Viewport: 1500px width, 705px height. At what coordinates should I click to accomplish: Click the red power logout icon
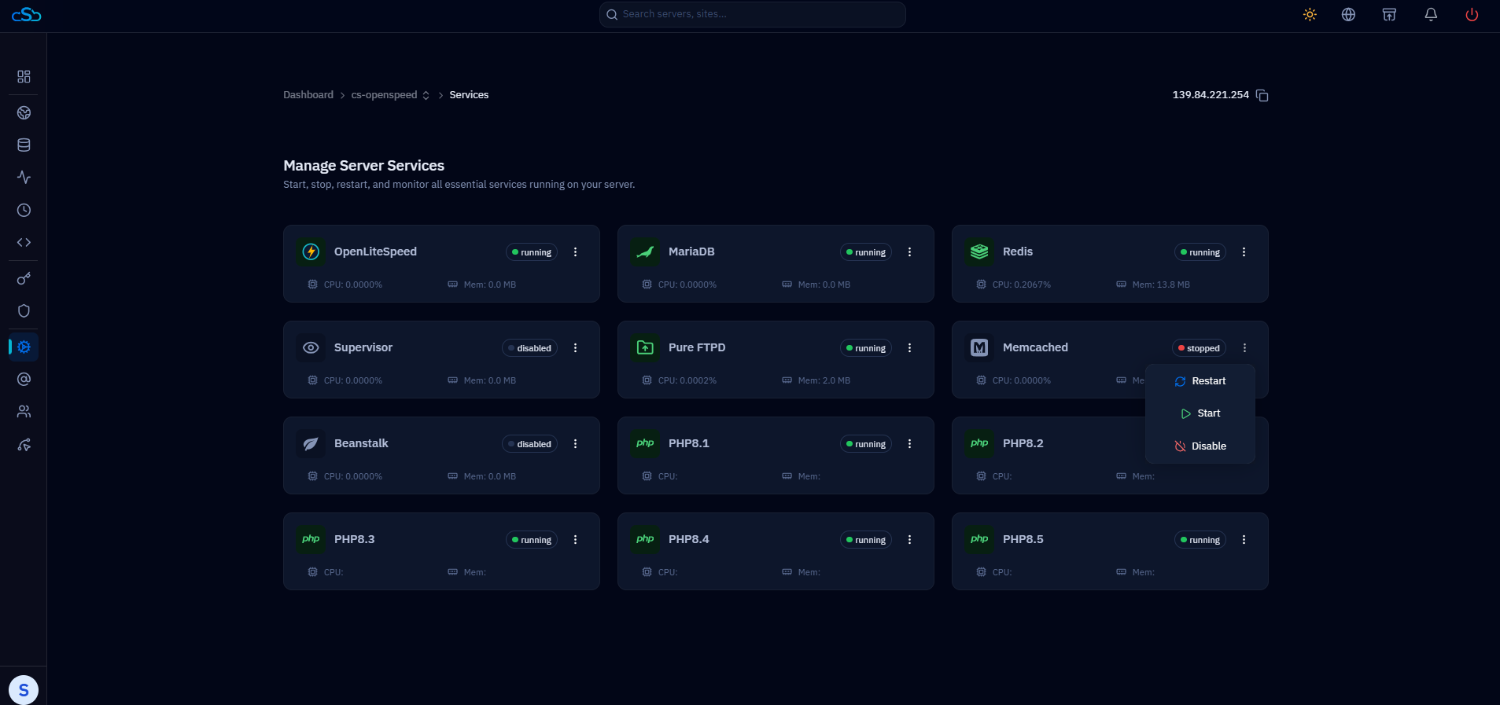[x=1472, y=15]
